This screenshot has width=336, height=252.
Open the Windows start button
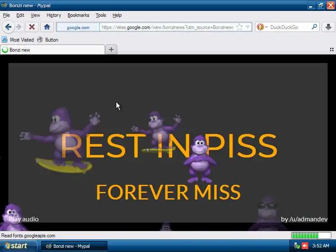coord(18,246)
